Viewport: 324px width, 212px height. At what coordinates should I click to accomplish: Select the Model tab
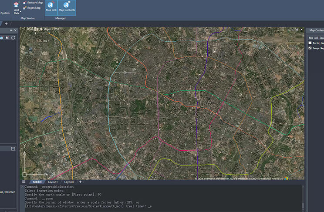coord(37,182)
